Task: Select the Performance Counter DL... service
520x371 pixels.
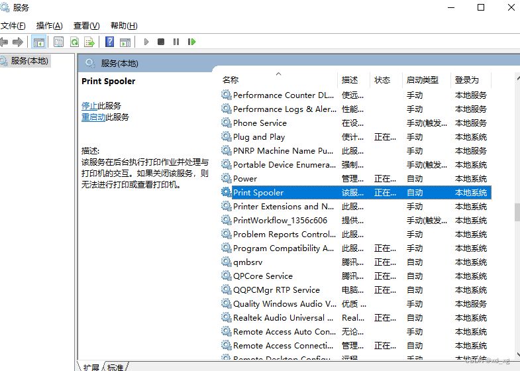Action: 356,95
